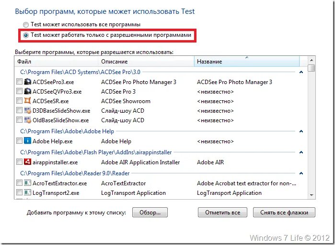
Task: Click the airappinstaller.exe red icon
Action: 27,162
